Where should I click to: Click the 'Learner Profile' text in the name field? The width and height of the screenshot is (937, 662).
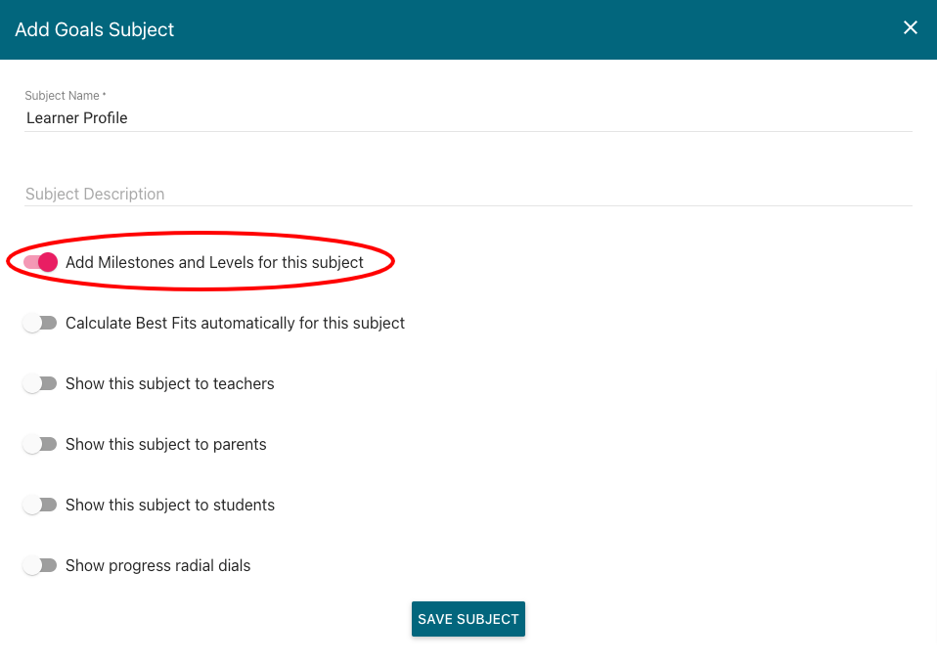[x=76, y=117]
